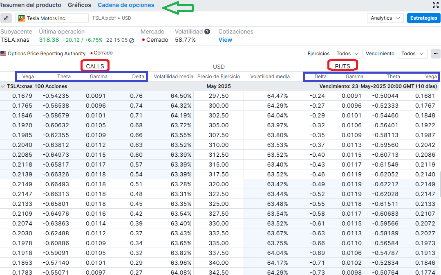Click the Vencimiento 23-May-2025 expiry text

tap(378, 86)
